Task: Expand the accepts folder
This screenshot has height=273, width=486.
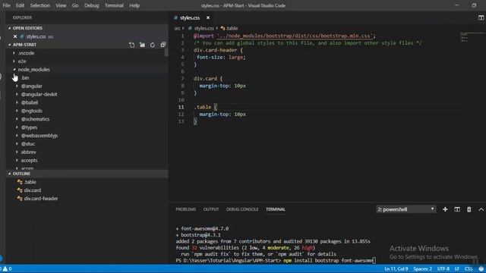Action: tap(29, 160)
